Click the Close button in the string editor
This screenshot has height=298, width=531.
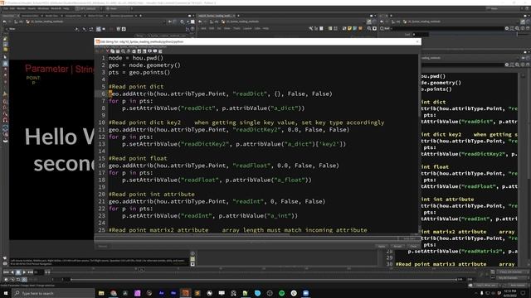pyautogui.click(x=413, y=247)
